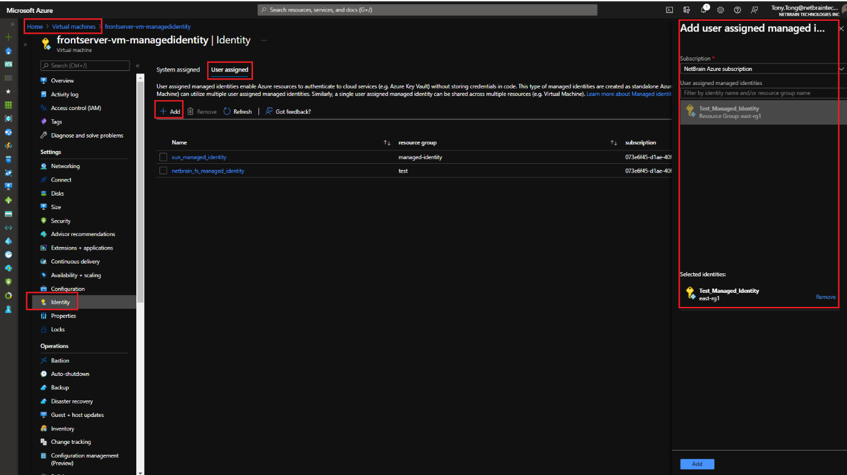
Task: Open Continuous delivery menu item
Action: pos(75,262)
